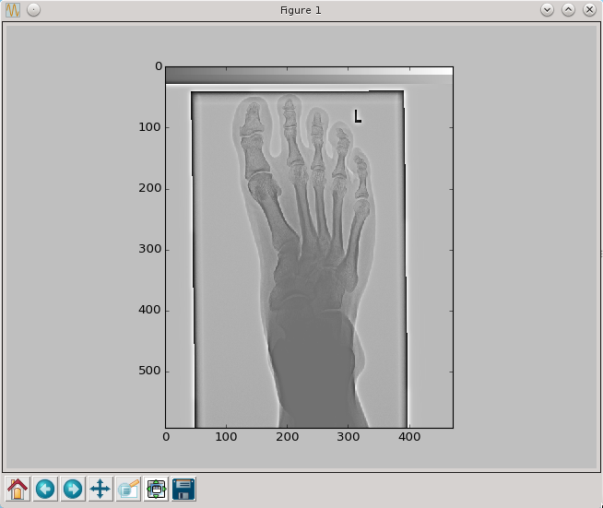Close the Figure 1 window
Viewport: 603px width, 508px height.
click(x=588, y=10)
